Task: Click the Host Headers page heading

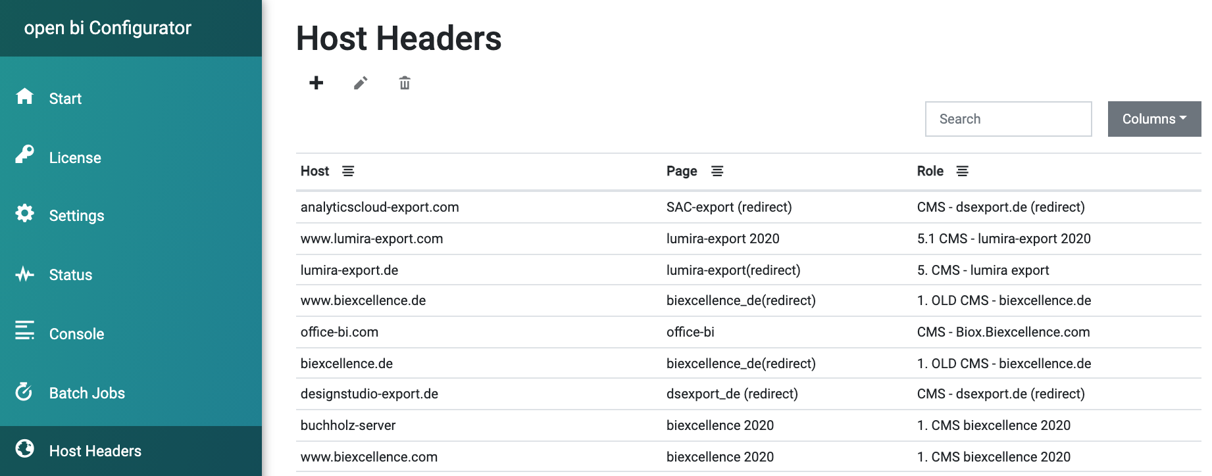Action: tap(399, 38)
